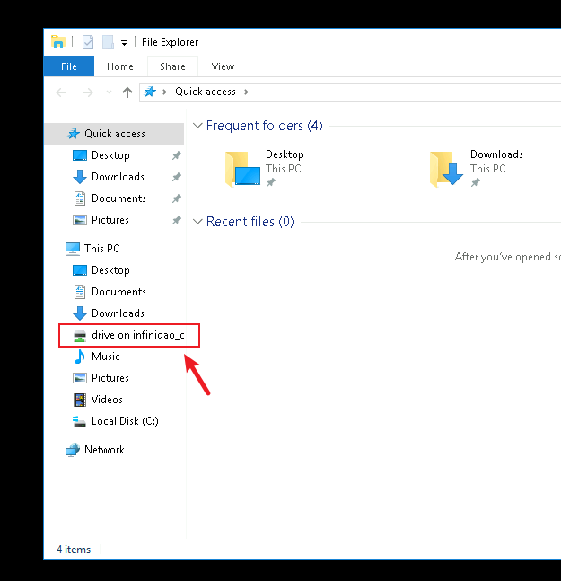This screenshot has height=581, width=561.
Task: Open Videos from the navigation pane
Action: pos(107,400)
